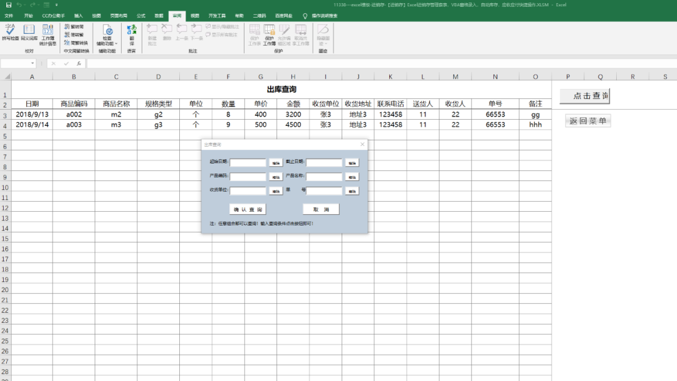Click the 允许编辑区域 icon
This screenshot has height=381, width=677.
pyautogui.click(x=284, y=35)
